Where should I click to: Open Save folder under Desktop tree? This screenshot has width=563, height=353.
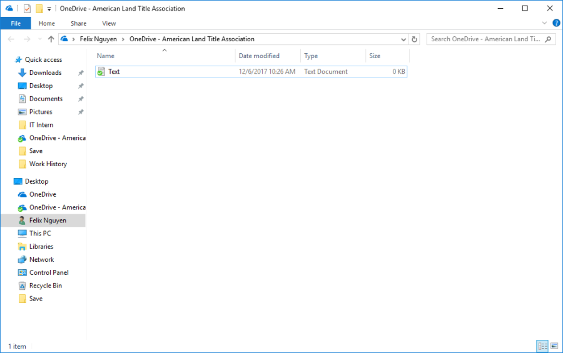(36, 299)
